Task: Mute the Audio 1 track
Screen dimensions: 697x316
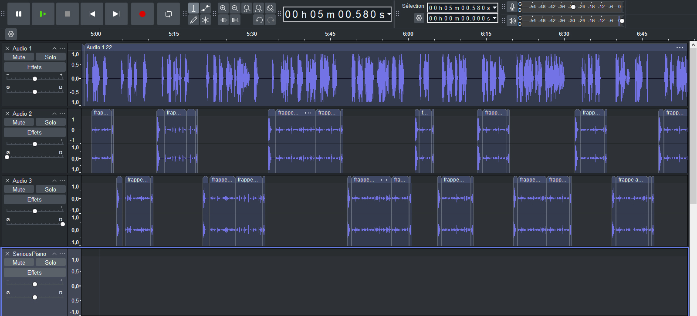Action: click(19, 57)
